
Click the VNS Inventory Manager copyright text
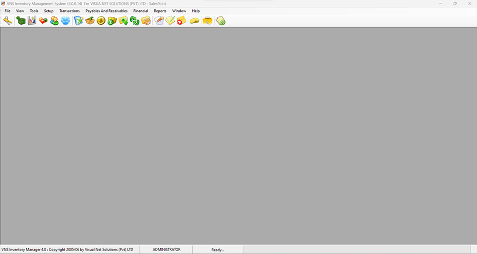[x=67, y=250]
